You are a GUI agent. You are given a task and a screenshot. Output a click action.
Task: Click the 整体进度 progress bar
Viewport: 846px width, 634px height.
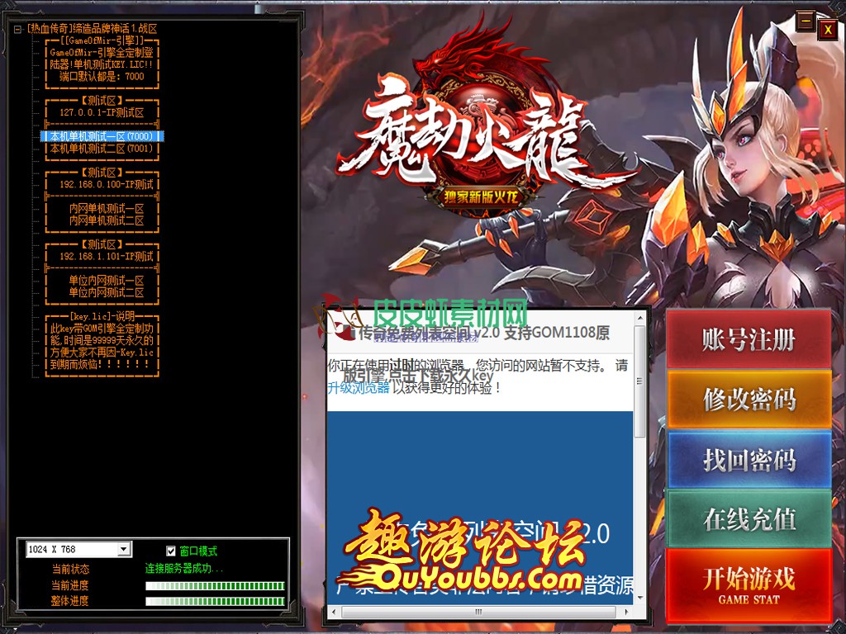click(x=215, y=601)
